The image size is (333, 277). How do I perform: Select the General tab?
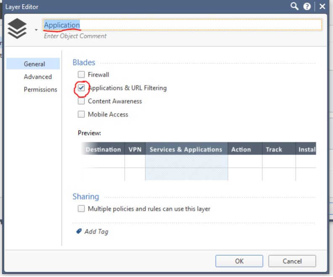(33, 64)
